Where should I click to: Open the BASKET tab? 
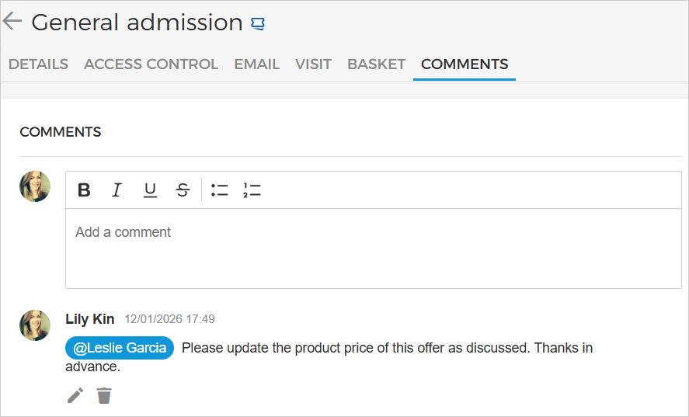point(376,64)
